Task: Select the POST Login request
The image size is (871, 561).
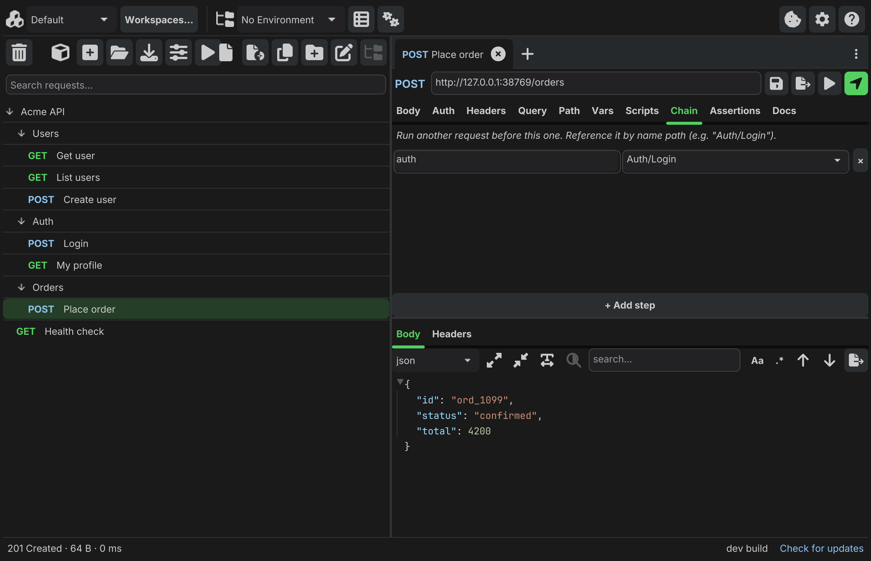Action: tap(196, 244)
